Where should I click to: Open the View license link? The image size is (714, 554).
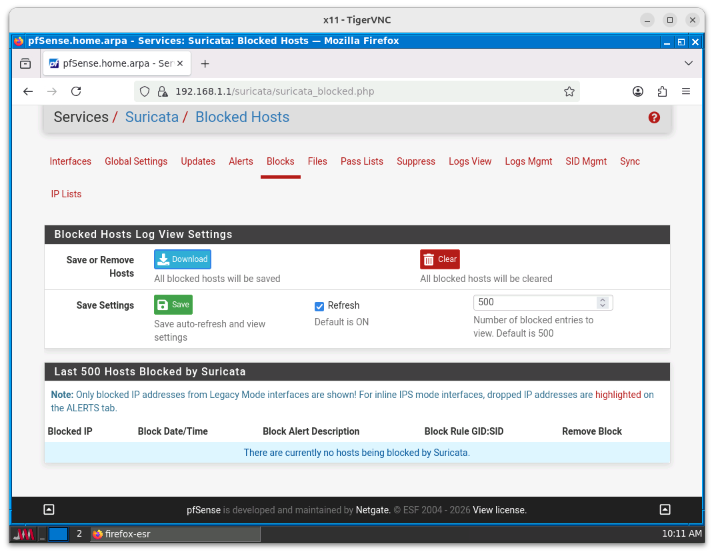(x=499, y=510)
